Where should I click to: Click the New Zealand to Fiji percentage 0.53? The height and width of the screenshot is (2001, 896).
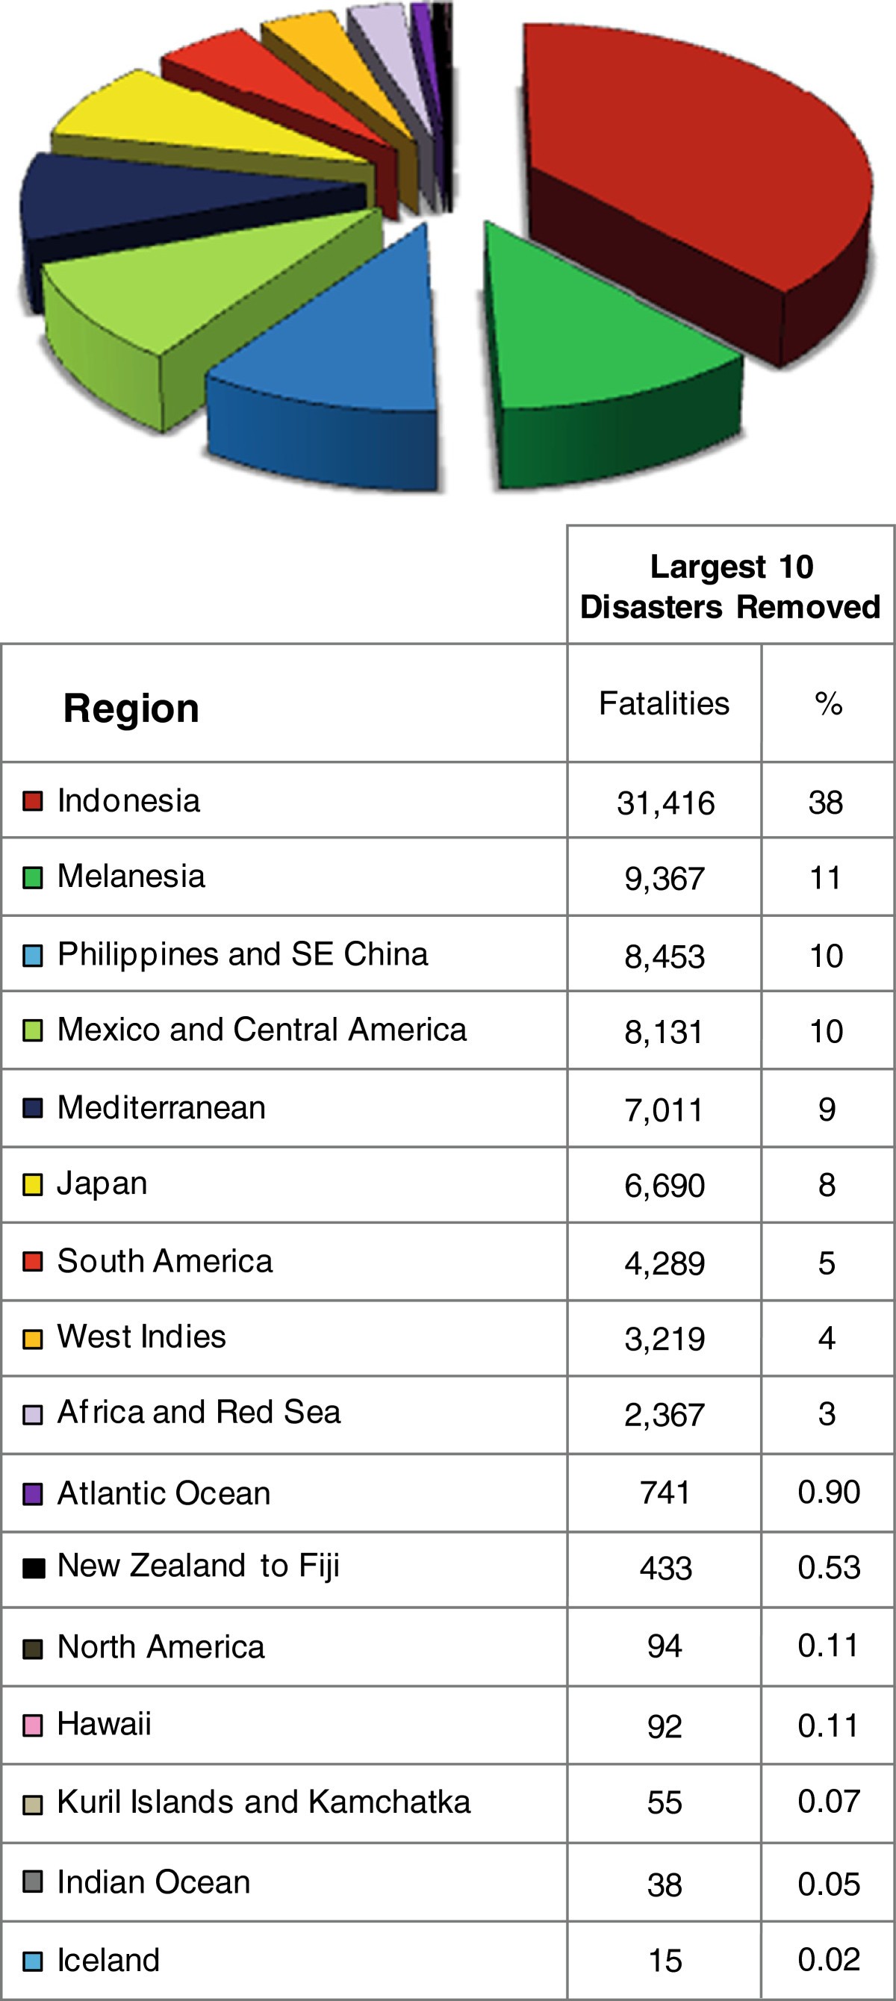click(x=828, y=1567)
